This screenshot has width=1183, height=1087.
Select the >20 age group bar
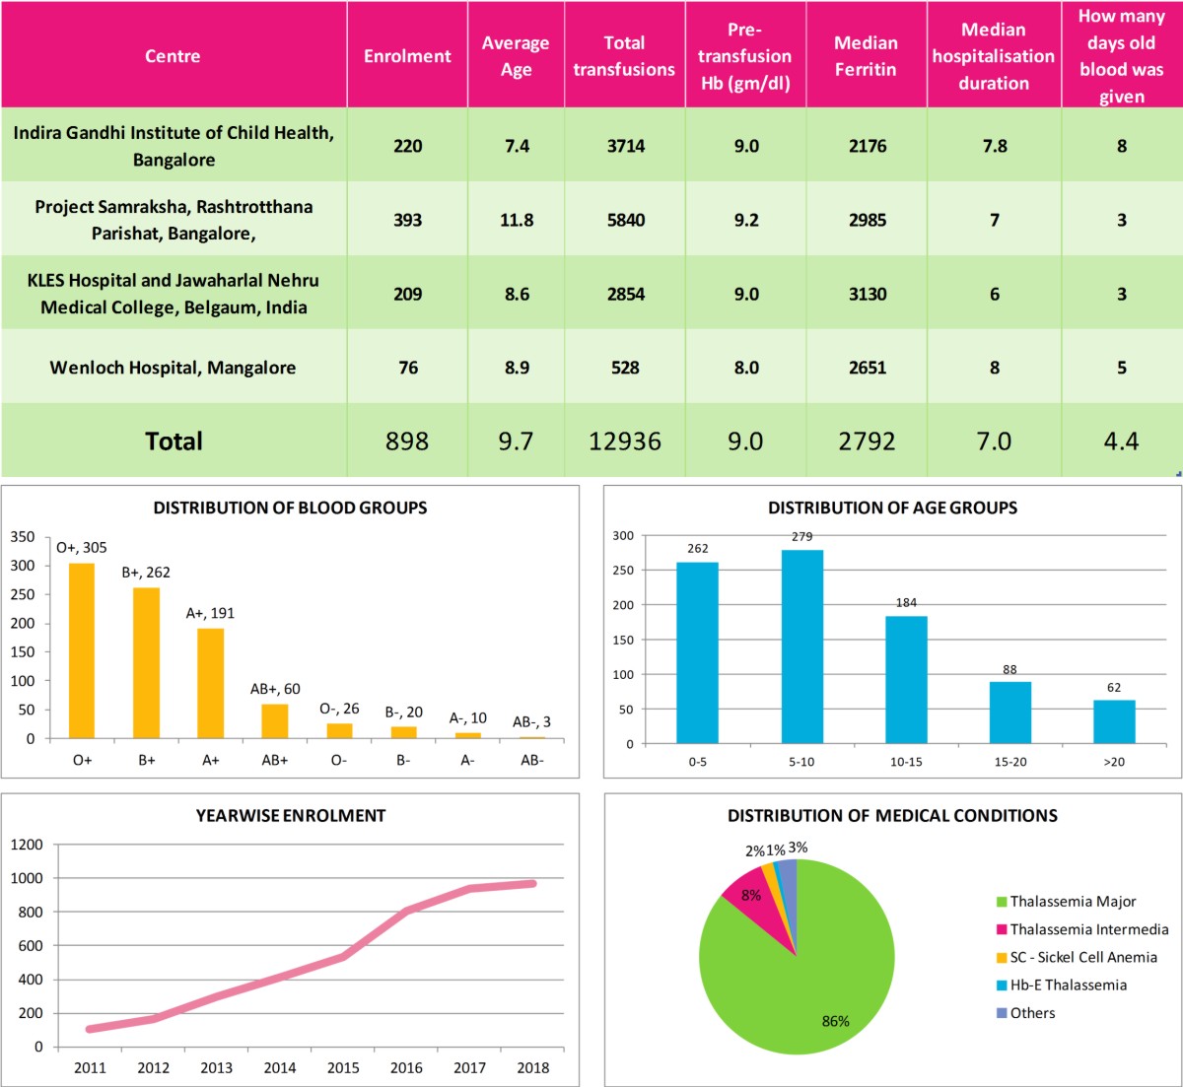point(1114,722)
